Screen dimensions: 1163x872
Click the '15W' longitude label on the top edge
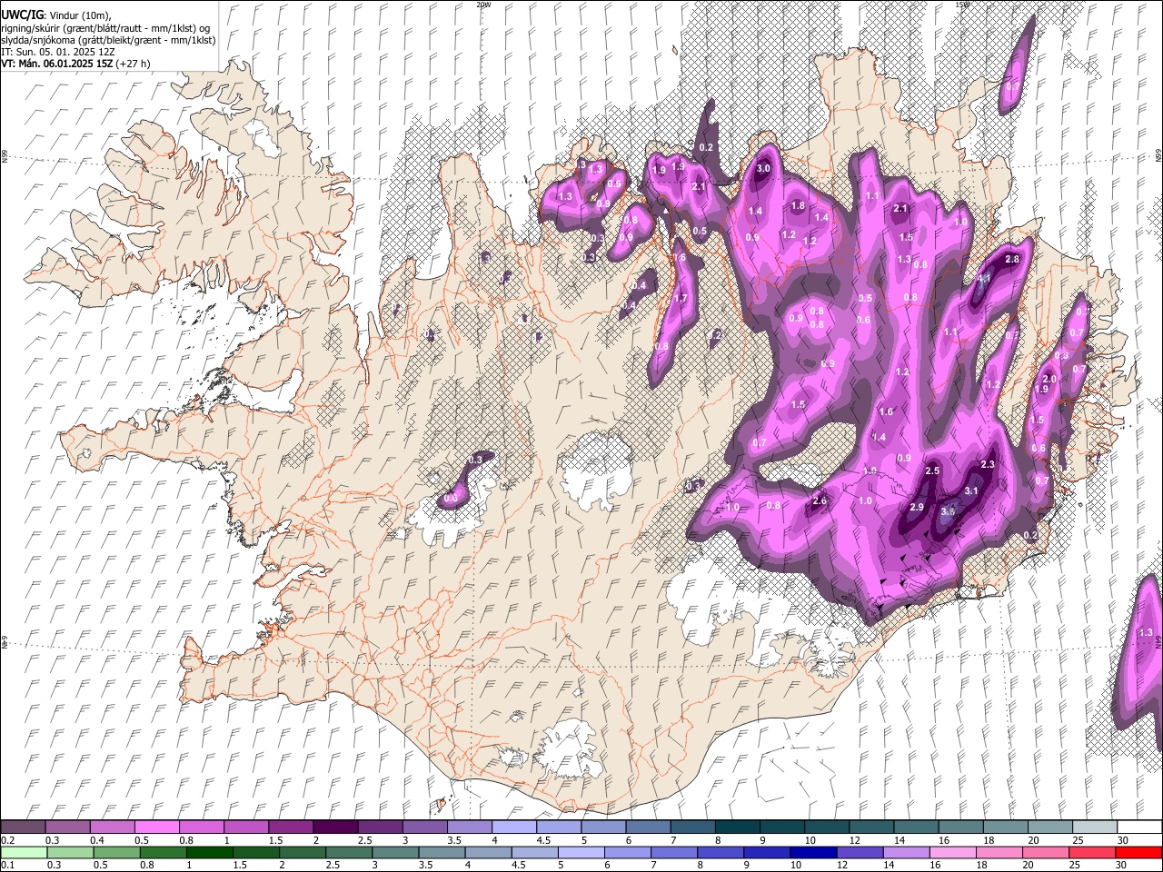coord(962,5)
